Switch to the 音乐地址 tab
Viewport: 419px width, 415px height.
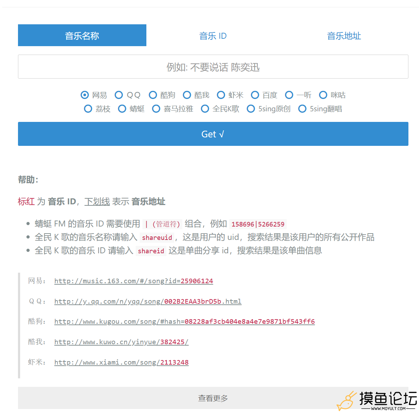point(344,36)
